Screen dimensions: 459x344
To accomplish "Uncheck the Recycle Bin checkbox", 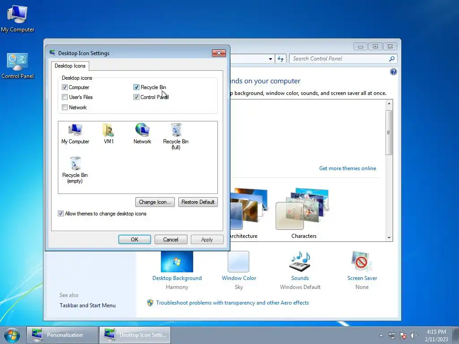I will [136, 87].
